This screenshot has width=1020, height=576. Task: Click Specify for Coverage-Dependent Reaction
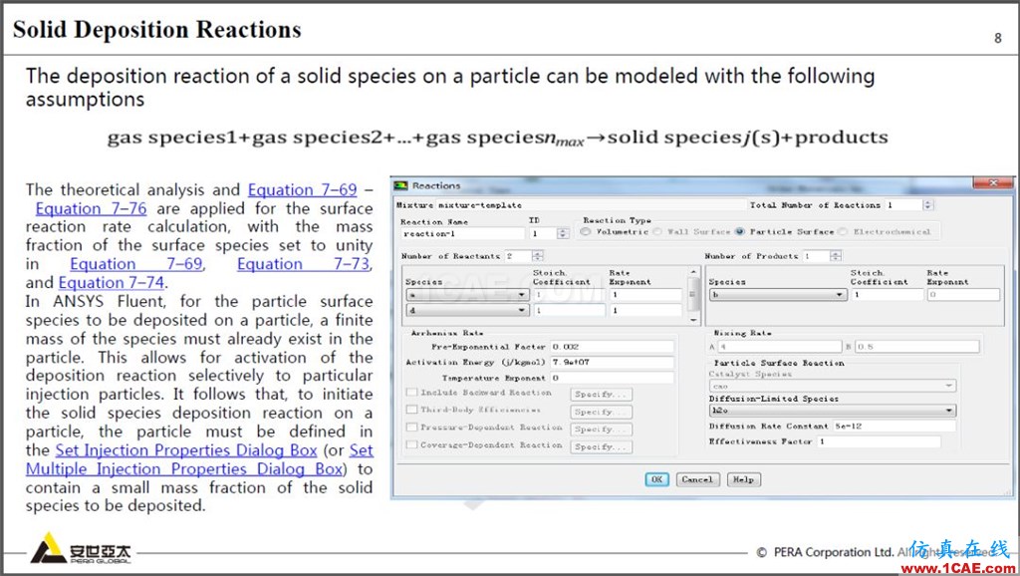coord(602,447)
